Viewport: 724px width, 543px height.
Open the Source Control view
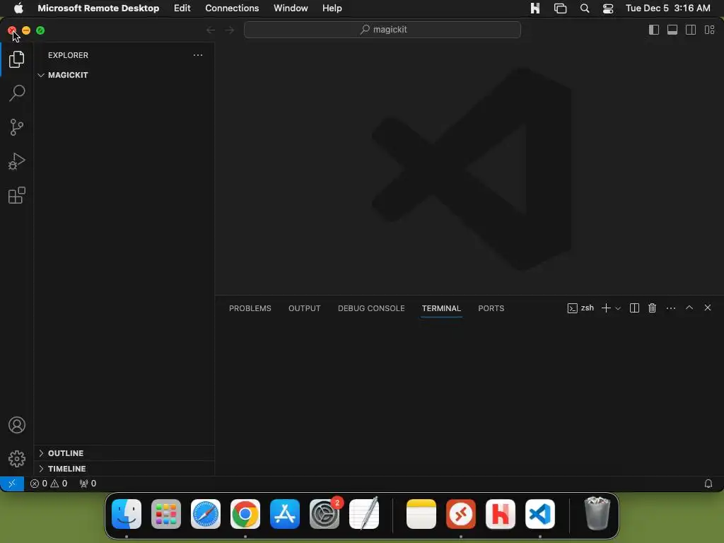coord(17,127)
